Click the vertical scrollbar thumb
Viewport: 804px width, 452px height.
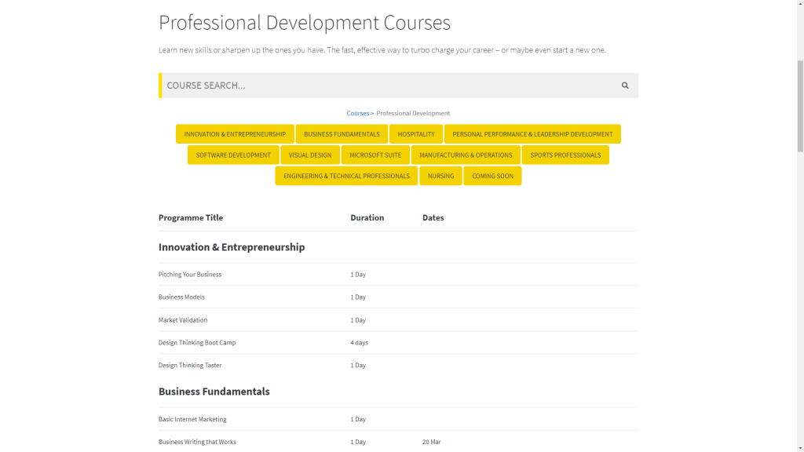[x=800, y=106]
